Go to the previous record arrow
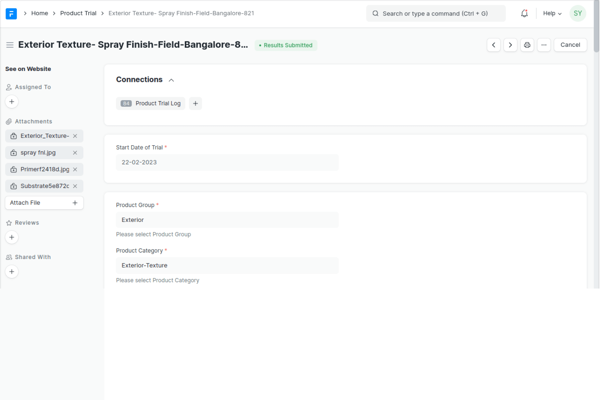The width and height of the screenshot is (600, 400). (494, 45)
